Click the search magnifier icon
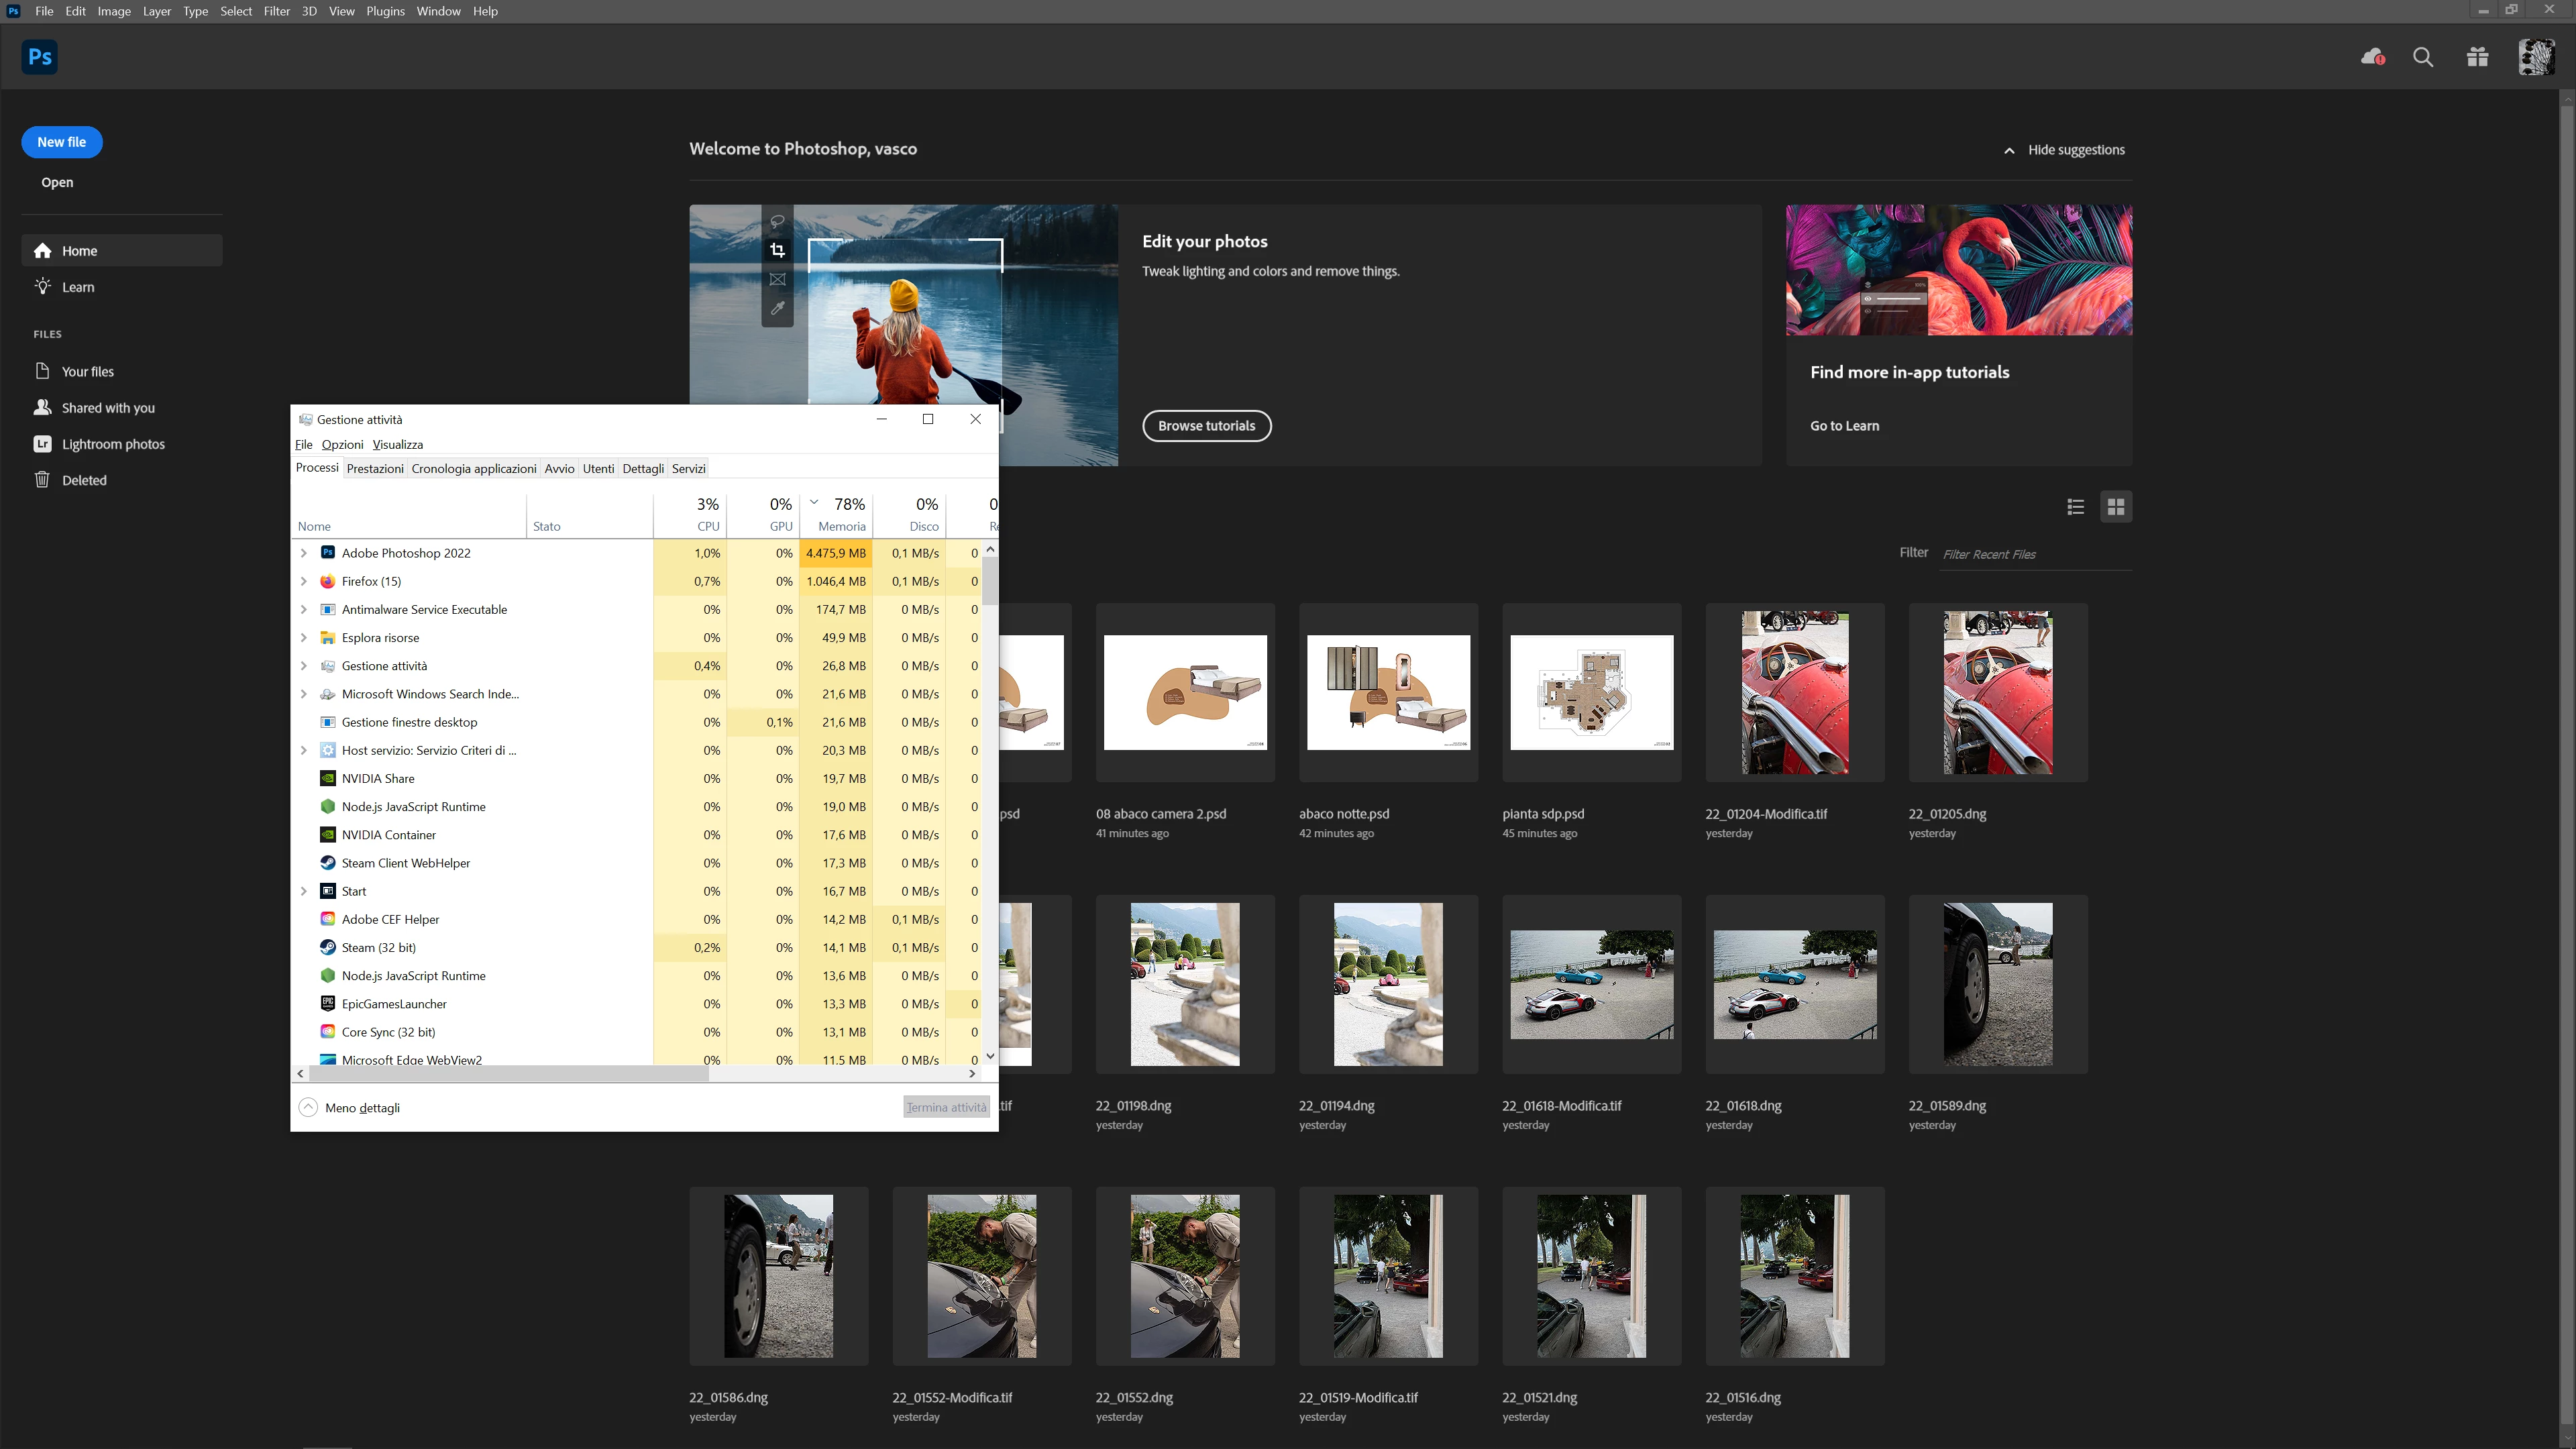The image size is (2576, 1449). (2423, 57)
